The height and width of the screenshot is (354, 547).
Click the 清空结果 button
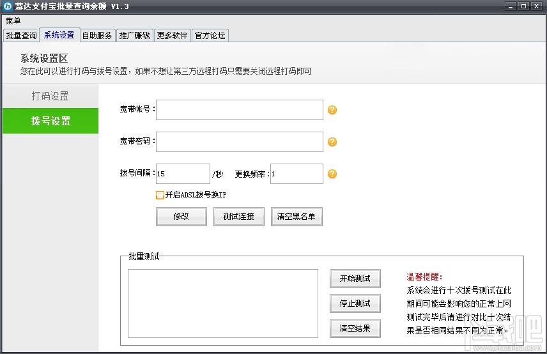[x=355, y=328]
